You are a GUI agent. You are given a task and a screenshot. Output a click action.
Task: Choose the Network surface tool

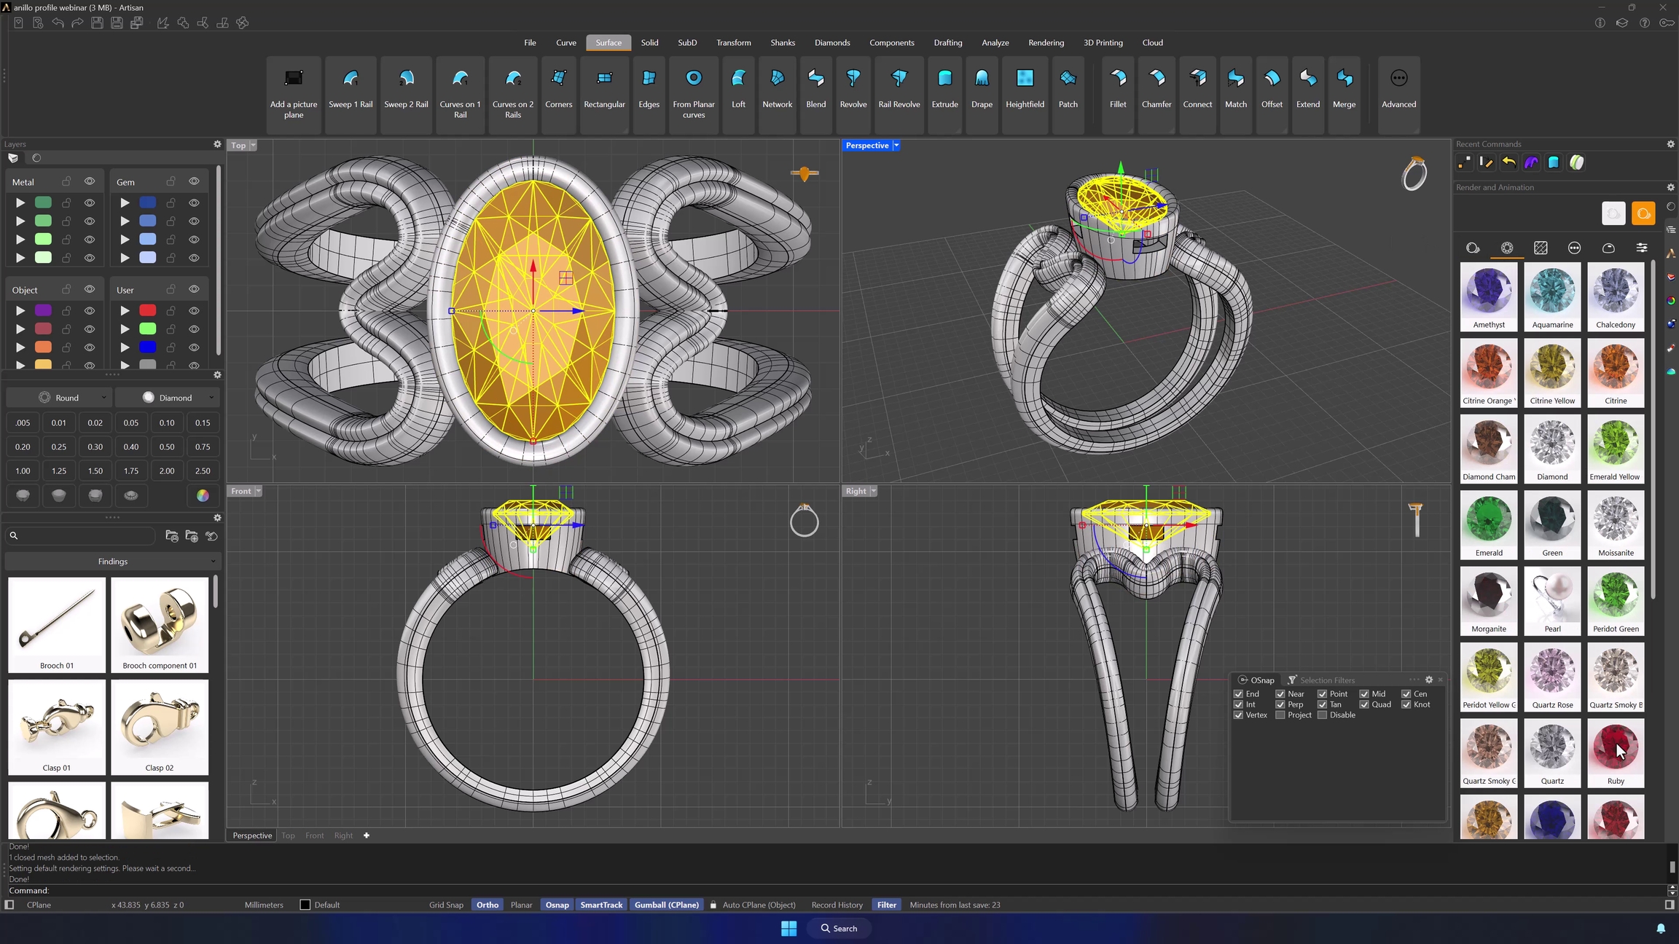pyautogui.click(x=777, y=89)
